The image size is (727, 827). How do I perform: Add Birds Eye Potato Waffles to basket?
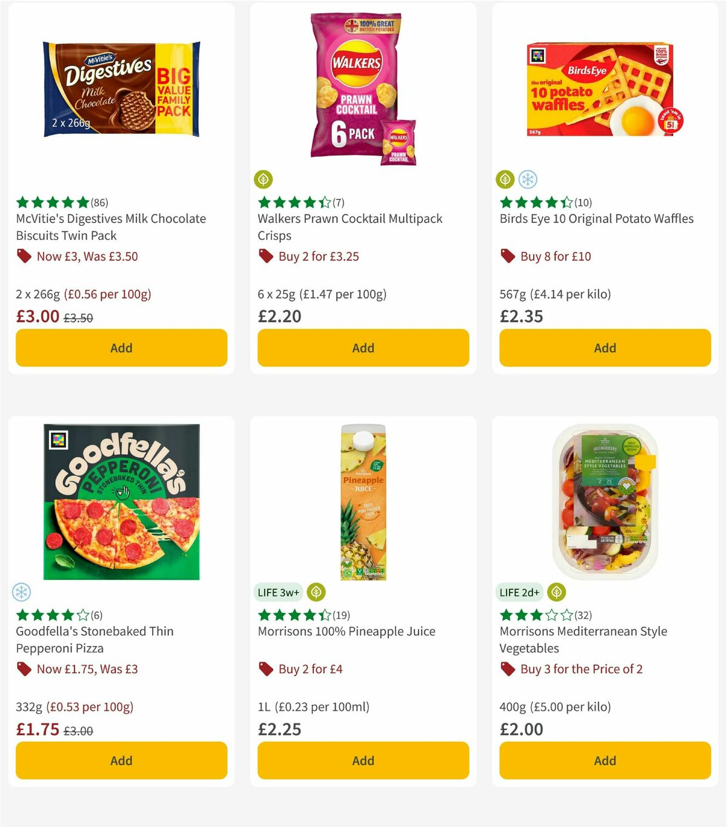(605, 348)
